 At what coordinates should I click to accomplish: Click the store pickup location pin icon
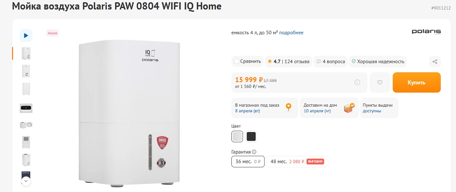coord(289,108)
